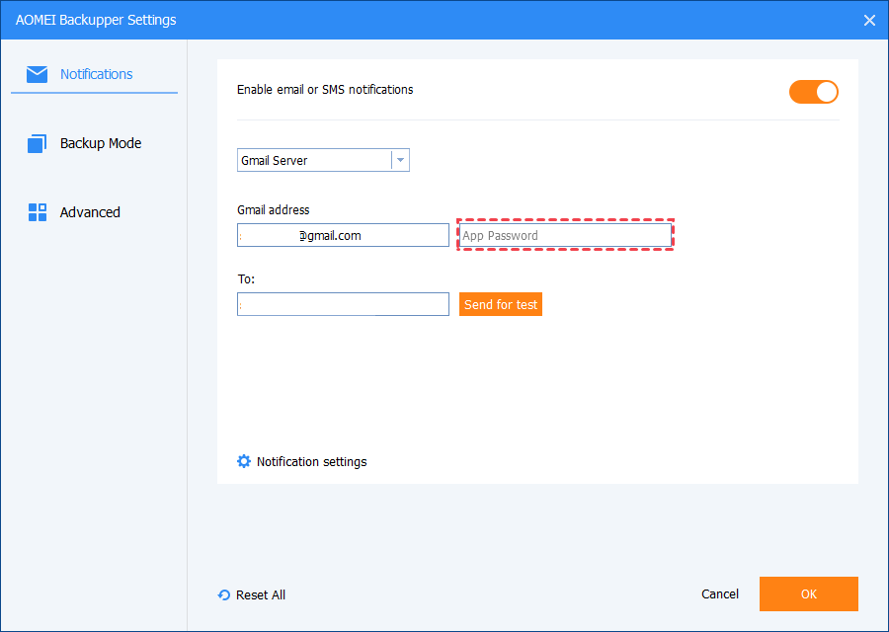Click into the App Password field
This screenshot has height=632, width=889.
565,235
